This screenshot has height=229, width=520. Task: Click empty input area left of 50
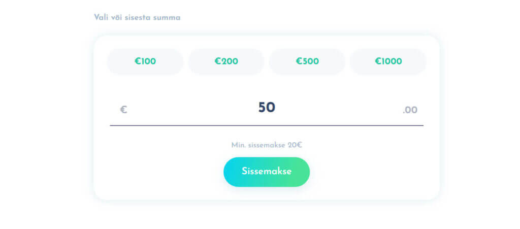coord(192,108)
